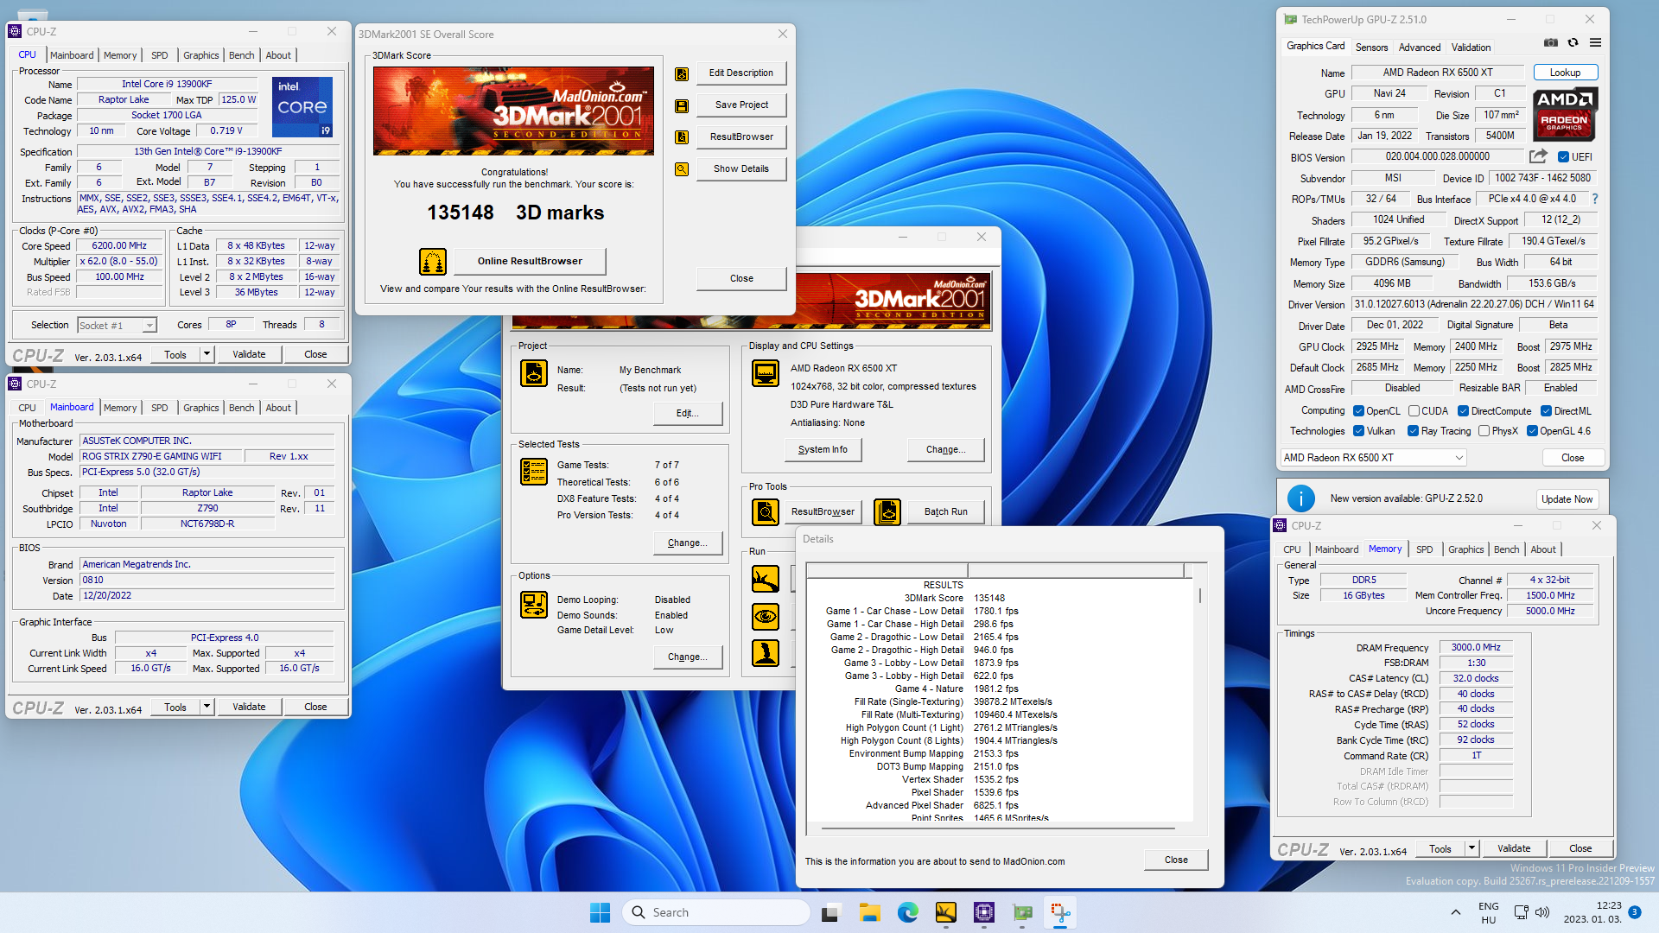Open the Tools dropdown arrow in CPU-Z Mainboard window
The height and width of the screenshot is (933, 1659).
click(207, 707)
